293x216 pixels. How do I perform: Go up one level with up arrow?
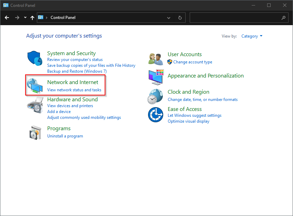(x=32, y=18)
